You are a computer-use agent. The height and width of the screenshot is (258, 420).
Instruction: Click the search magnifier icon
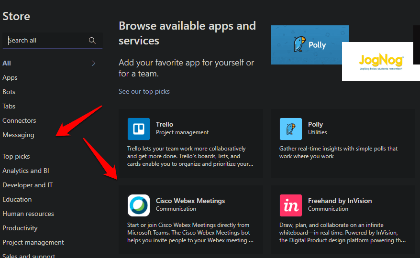[92, 41]
